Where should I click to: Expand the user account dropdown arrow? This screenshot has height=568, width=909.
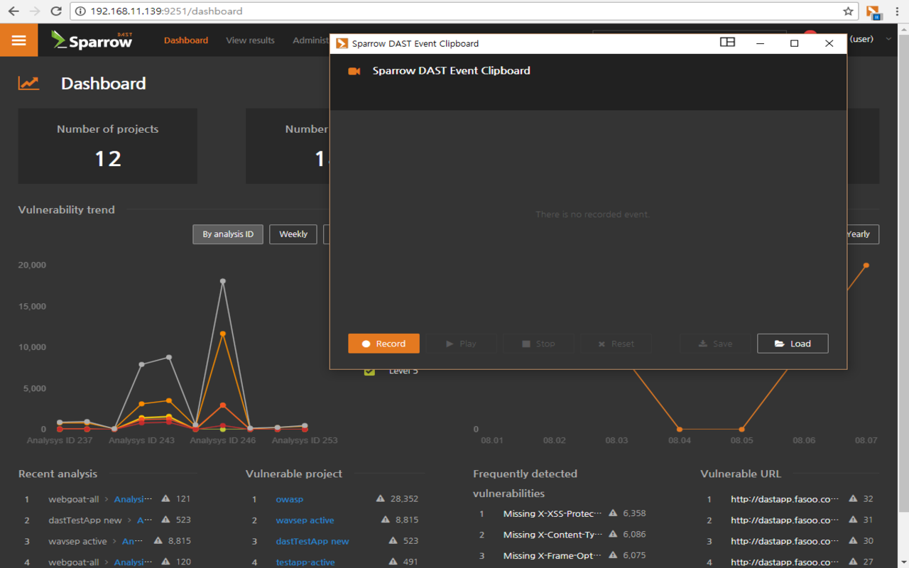point(888,40)
